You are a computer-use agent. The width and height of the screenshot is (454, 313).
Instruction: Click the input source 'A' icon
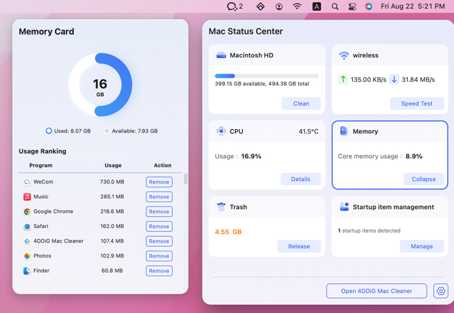(x=316, y=6)
